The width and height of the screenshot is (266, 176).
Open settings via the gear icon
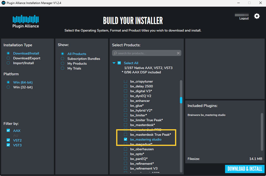point(257,16)
